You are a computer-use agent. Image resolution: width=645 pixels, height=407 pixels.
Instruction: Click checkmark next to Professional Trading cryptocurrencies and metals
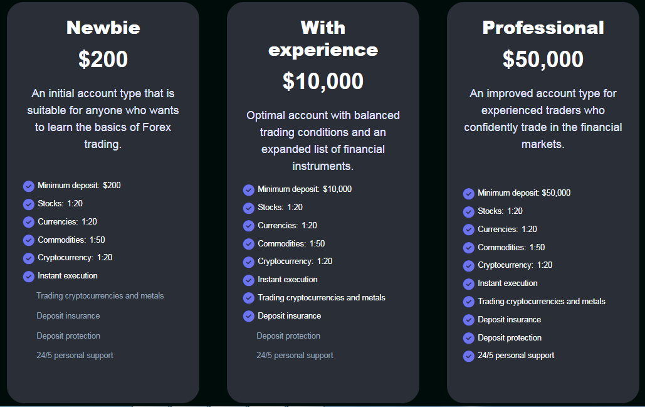pyautogui.click(x=468, y=302)
